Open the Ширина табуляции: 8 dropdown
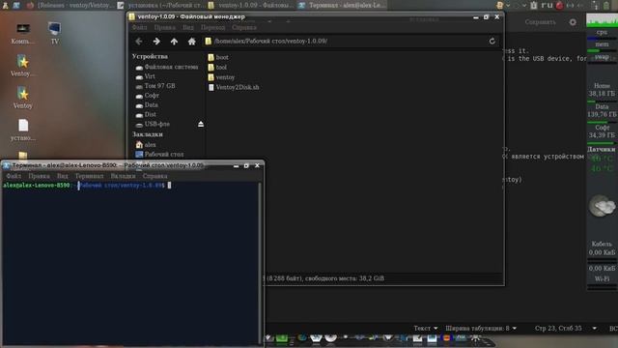 (x=481, y=329)
